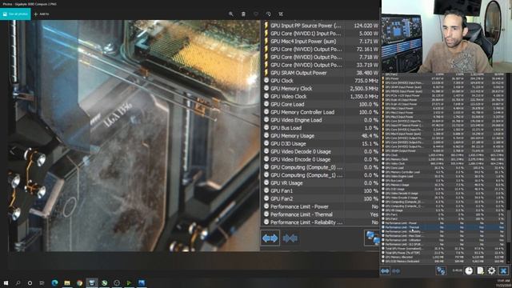Click highlighted Performance Limit Thermal row in live HWiNFO
The height and width of the screenshot is (288, 512).
tap(444, 227)
